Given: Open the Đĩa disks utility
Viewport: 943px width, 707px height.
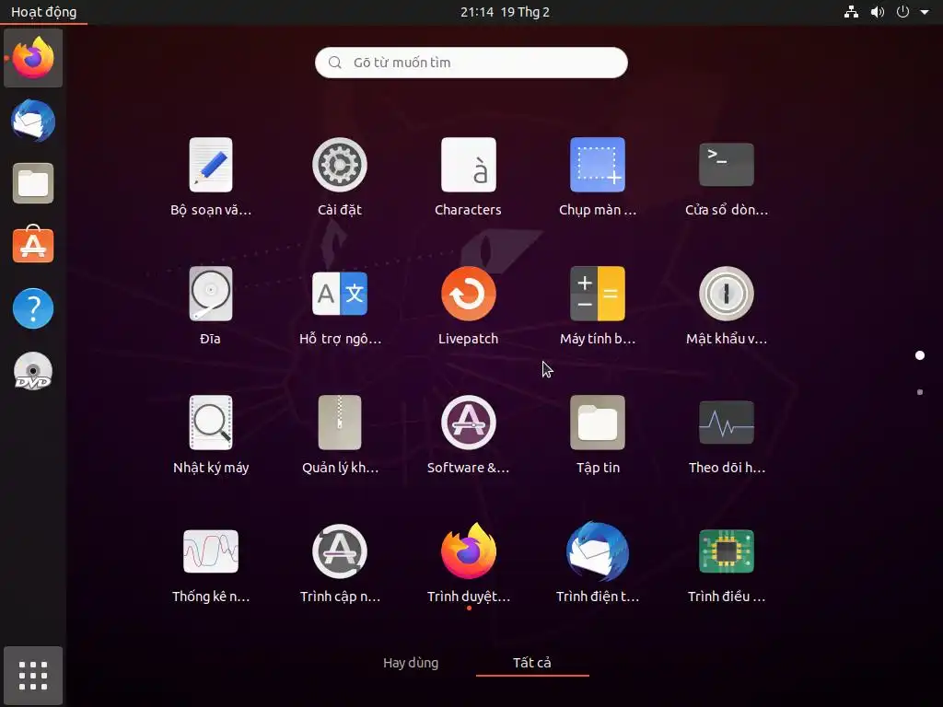Looking at the screenshot, I should point(211,306).
